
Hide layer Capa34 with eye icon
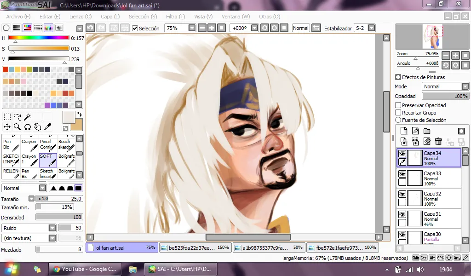tap(402, 154)
